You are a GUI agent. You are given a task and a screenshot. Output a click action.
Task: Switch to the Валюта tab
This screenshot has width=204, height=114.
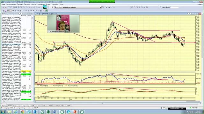pyautogui.click(x=35, y=106)
